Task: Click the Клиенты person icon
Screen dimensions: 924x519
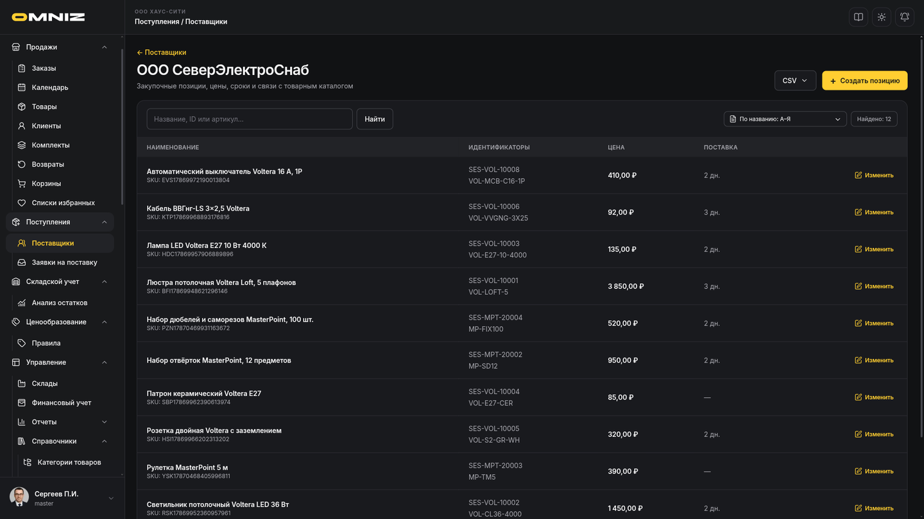Action: (22, 126)
